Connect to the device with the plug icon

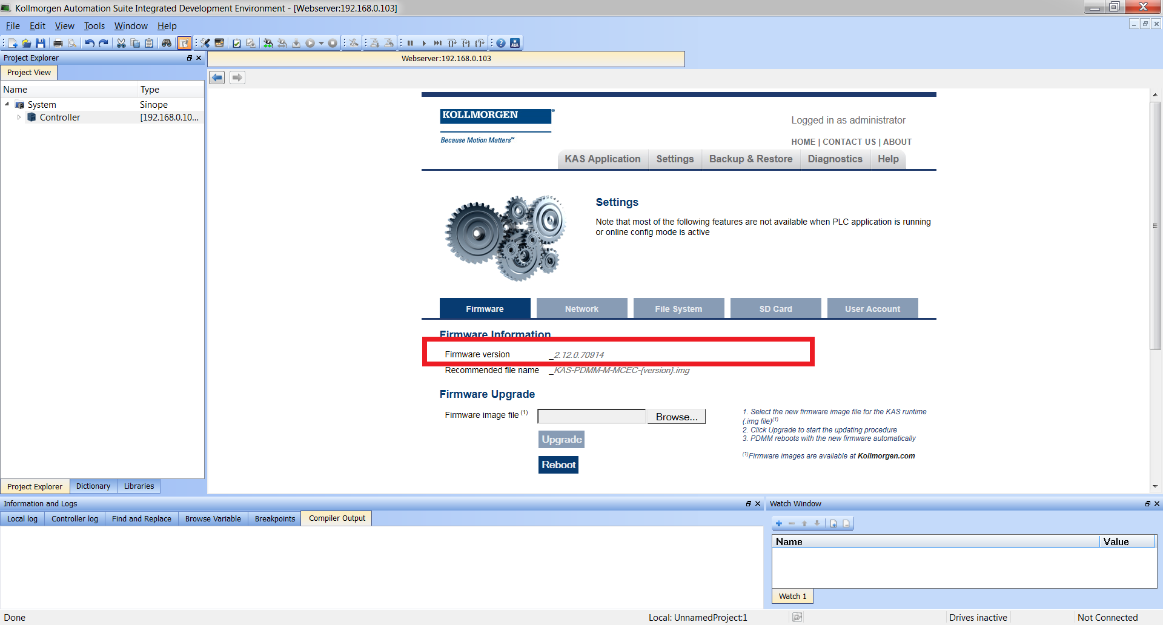pos(268,43)
